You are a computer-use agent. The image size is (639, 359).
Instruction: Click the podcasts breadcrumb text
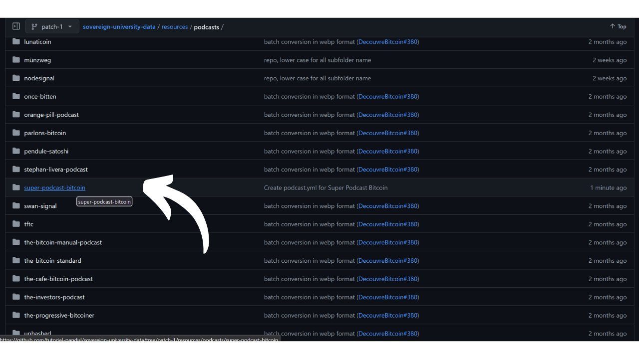tap(206, 27)
